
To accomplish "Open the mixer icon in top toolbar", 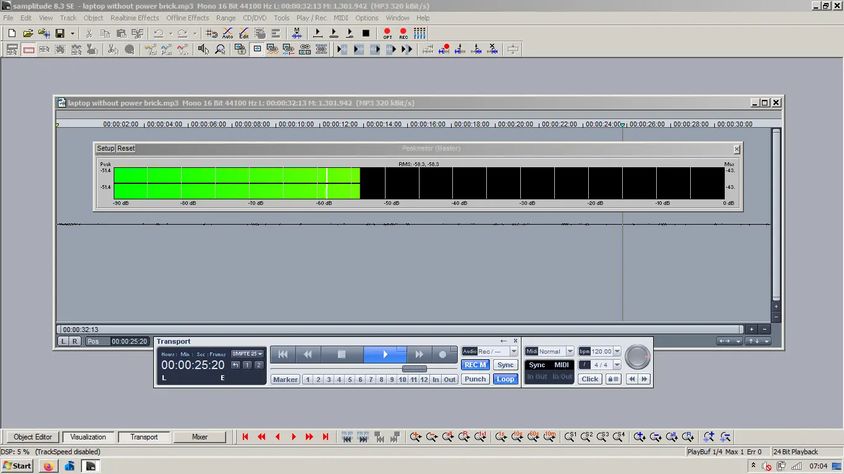I will pyautogui.click(x=420, y=33).
